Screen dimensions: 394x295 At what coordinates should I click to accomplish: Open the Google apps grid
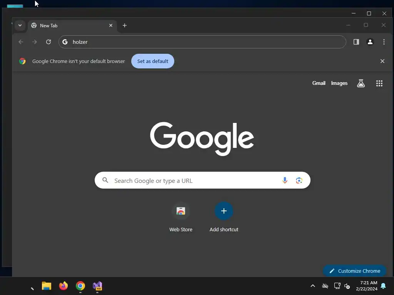pos(379,83)
